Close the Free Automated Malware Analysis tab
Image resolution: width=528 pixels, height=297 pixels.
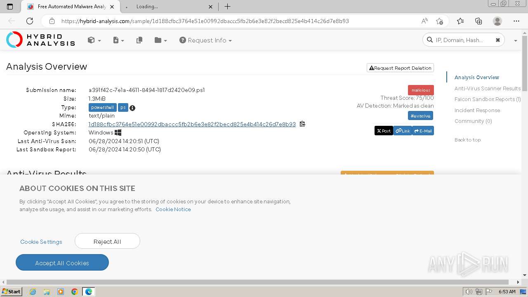click(113, 7)
